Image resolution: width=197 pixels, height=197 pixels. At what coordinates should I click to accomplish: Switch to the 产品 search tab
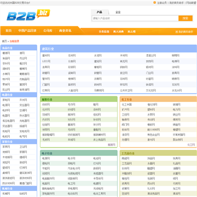coord(100,12)
